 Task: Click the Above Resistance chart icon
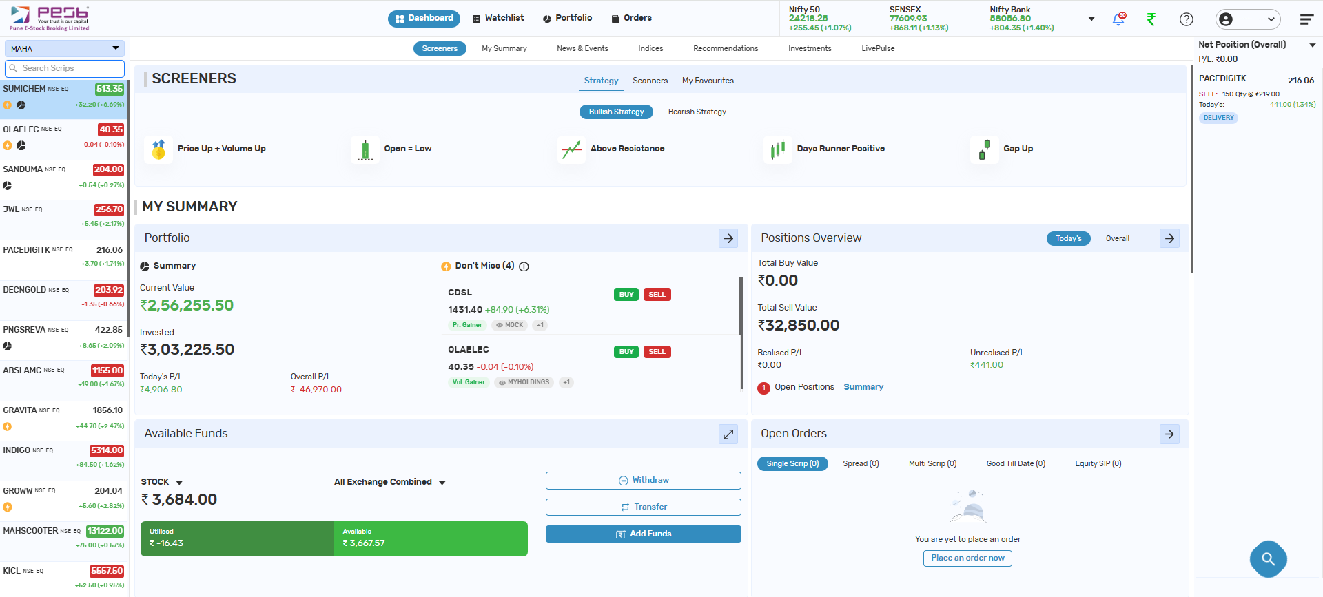pyautogui.click(x=571, y=149)
